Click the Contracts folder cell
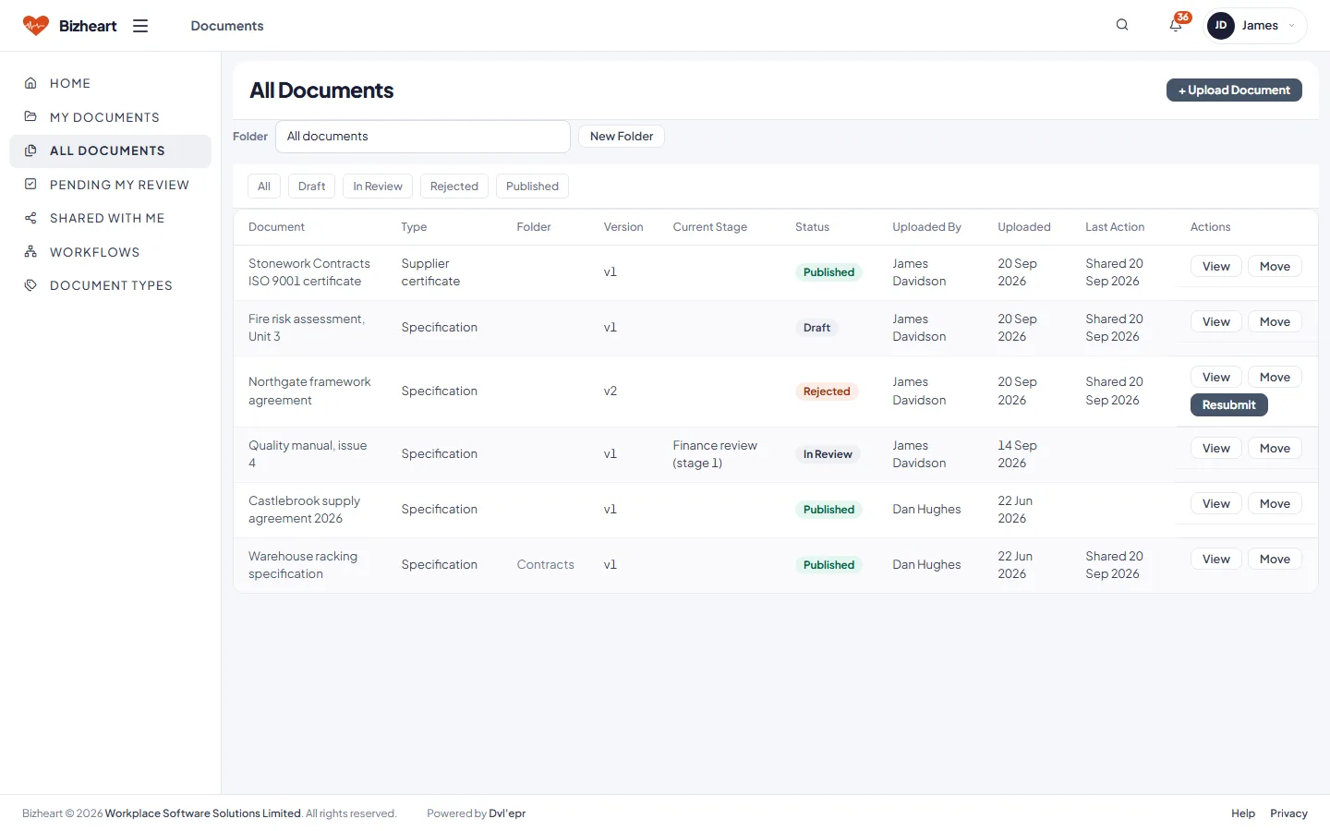 coord(545,565)
